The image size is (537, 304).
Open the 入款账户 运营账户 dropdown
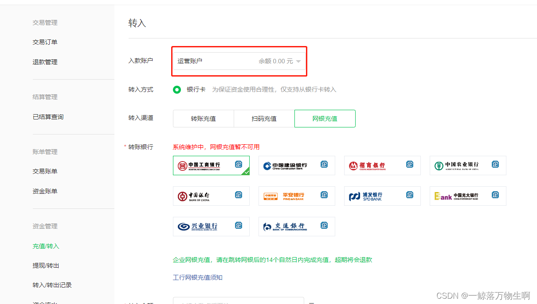[x=239, y=61]
